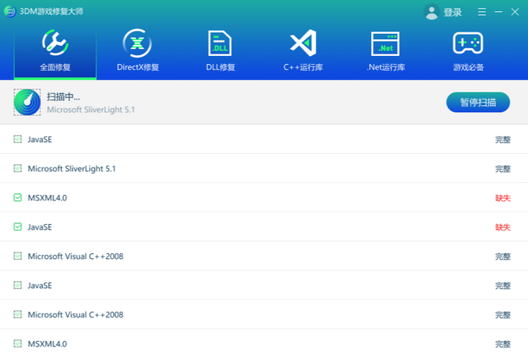Click the radar scanning status icon
The width and height of the screenshot is (528, 352).
point(28,103)
